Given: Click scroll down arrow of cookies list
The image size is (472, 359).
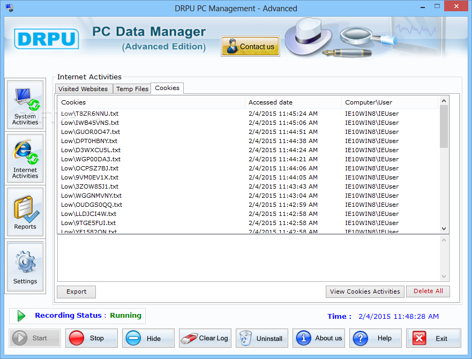Looking at the screenshot, I should click(444, 229).
